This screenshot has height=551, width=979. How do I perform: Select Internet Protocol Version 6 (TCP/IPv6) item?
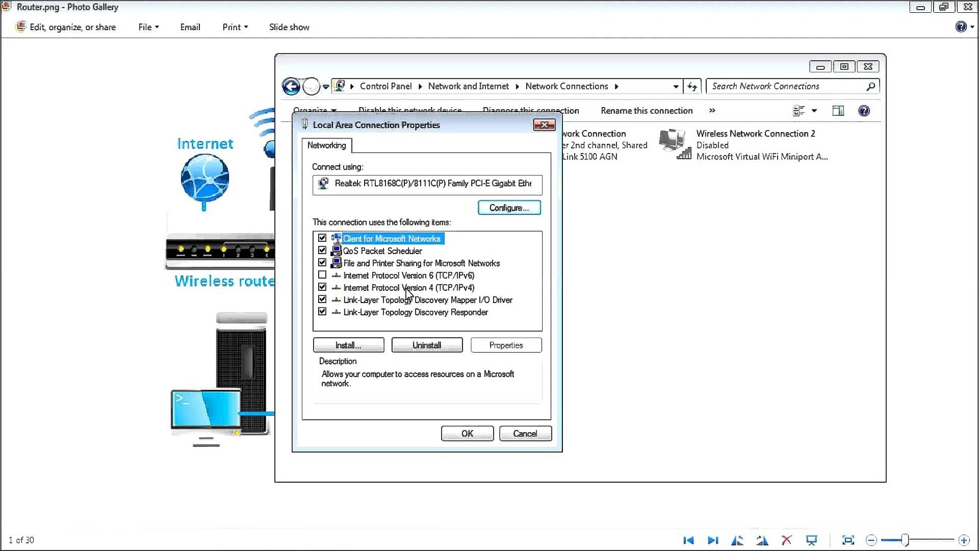pos(409,275)
